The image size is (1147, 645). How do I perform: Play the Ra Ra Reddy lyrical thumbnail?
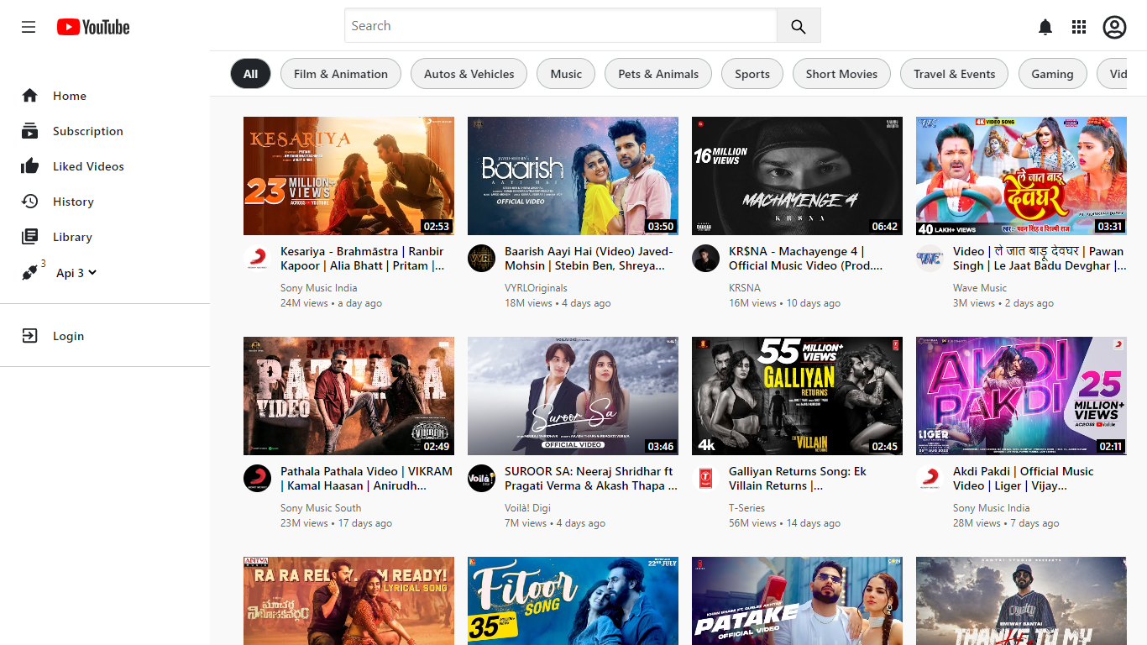point(348,600)
